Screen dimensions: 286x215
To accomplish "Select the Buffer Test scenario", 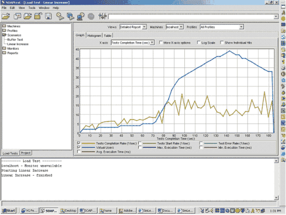I will (x=16, y=39).
